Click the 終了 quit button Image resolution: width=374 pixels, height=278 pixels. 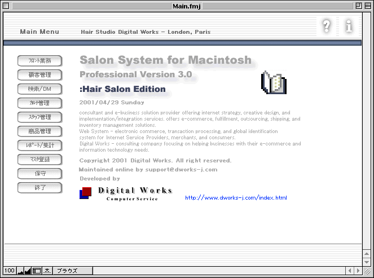(40, 187)
